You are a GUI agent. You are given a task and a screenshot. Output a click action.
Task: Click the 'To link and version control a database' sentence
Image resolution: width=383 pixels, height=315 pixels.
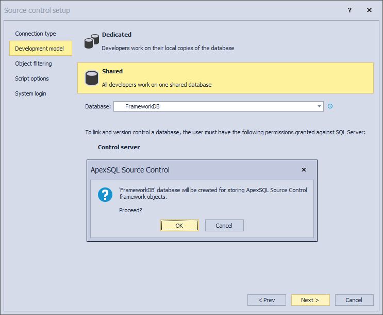click(x=225, y=132)
